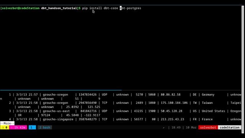Click 'dbt_handson_tutorial' directory in the prompt
Viewport: 245px width, 138px height.
coord(59,8)
